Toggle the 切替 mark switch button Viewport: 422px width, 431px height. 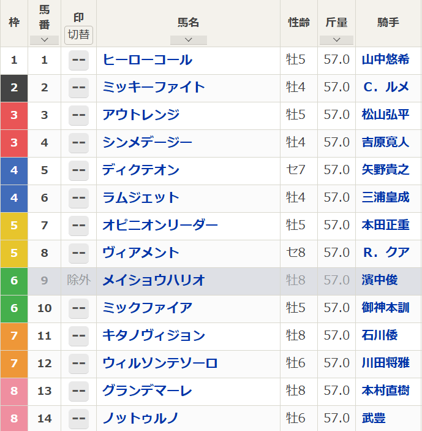click(x=78, y=34)
